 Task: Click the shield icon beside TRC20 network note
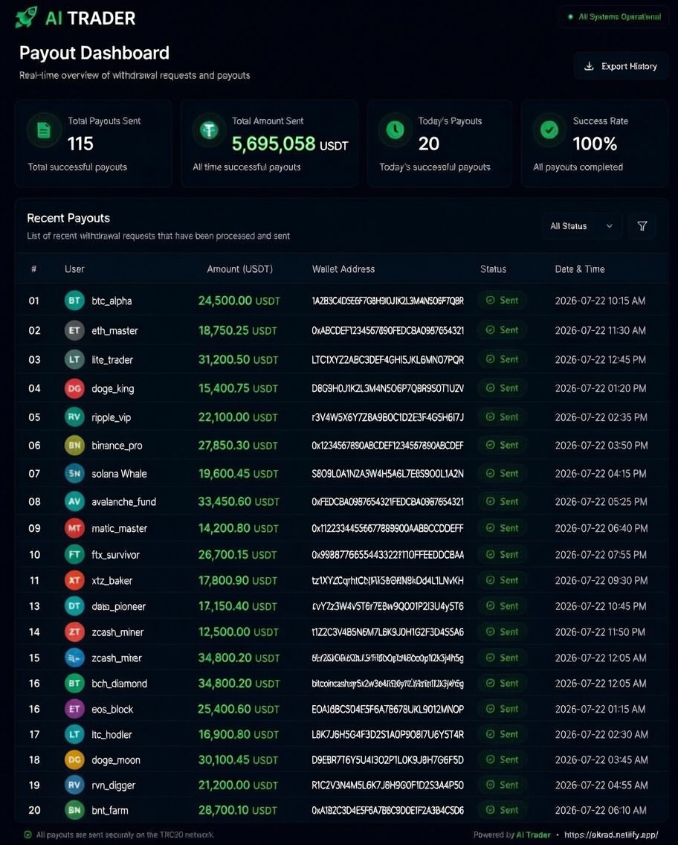28,835
